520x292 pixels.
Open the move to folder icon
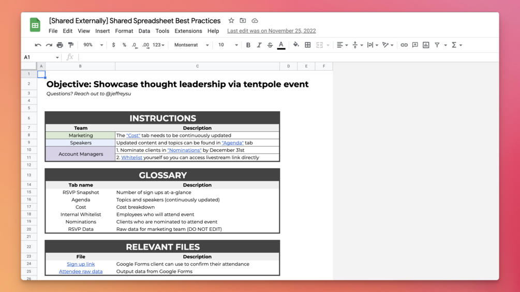click(243, 21)
